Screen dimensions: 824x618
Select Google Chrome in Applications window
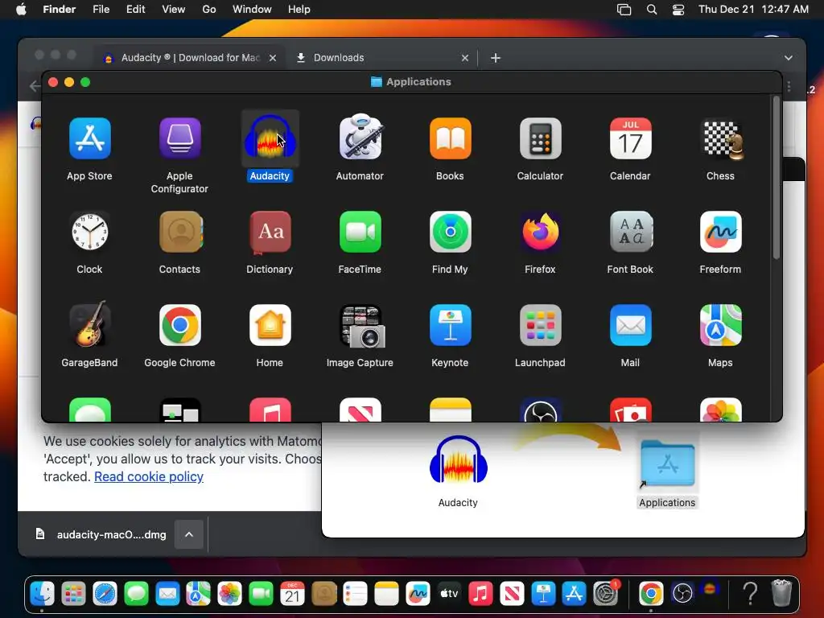point(179,325)
